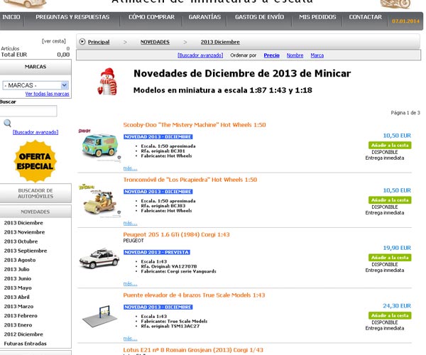Go to MIS PEDIDOS
This screenshot has width=426, height=355.
tap(317, 17)
